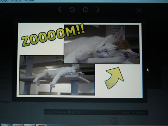The image size is (168, 126).
Task: Click the ZOOOOM cat picture in the viewer
Action: (80, 60)
